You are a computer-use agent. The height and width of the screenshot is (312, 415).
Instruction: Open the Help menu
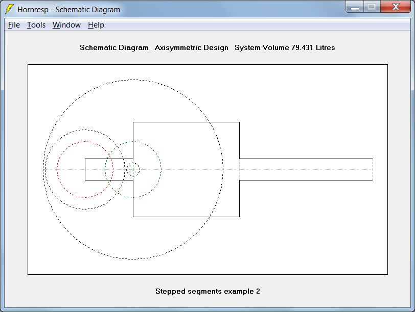coord(96,25)
